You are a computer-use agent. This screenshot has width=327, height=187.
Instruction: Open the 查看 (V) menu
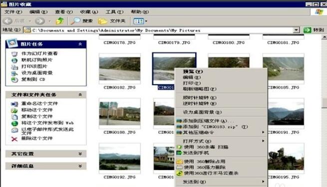[64, 12]
